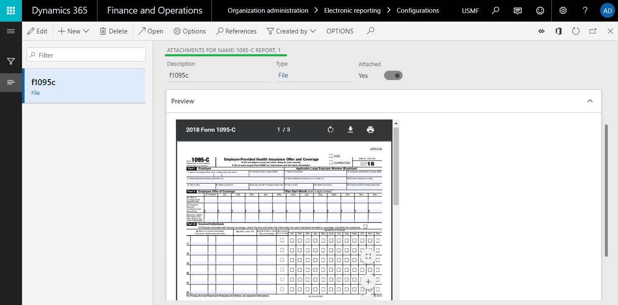Open the OPTIONS menu tab
Viewport: 618px width, 305px height.
[340, 31]
